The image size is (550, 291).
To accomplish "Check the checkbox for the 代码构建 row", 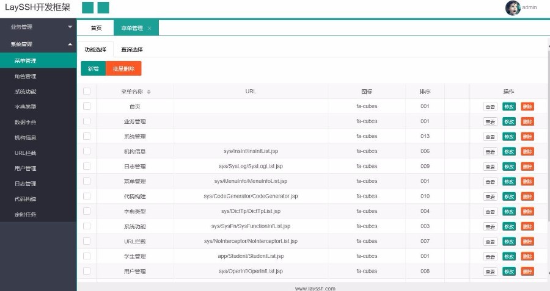I will 87,196.
